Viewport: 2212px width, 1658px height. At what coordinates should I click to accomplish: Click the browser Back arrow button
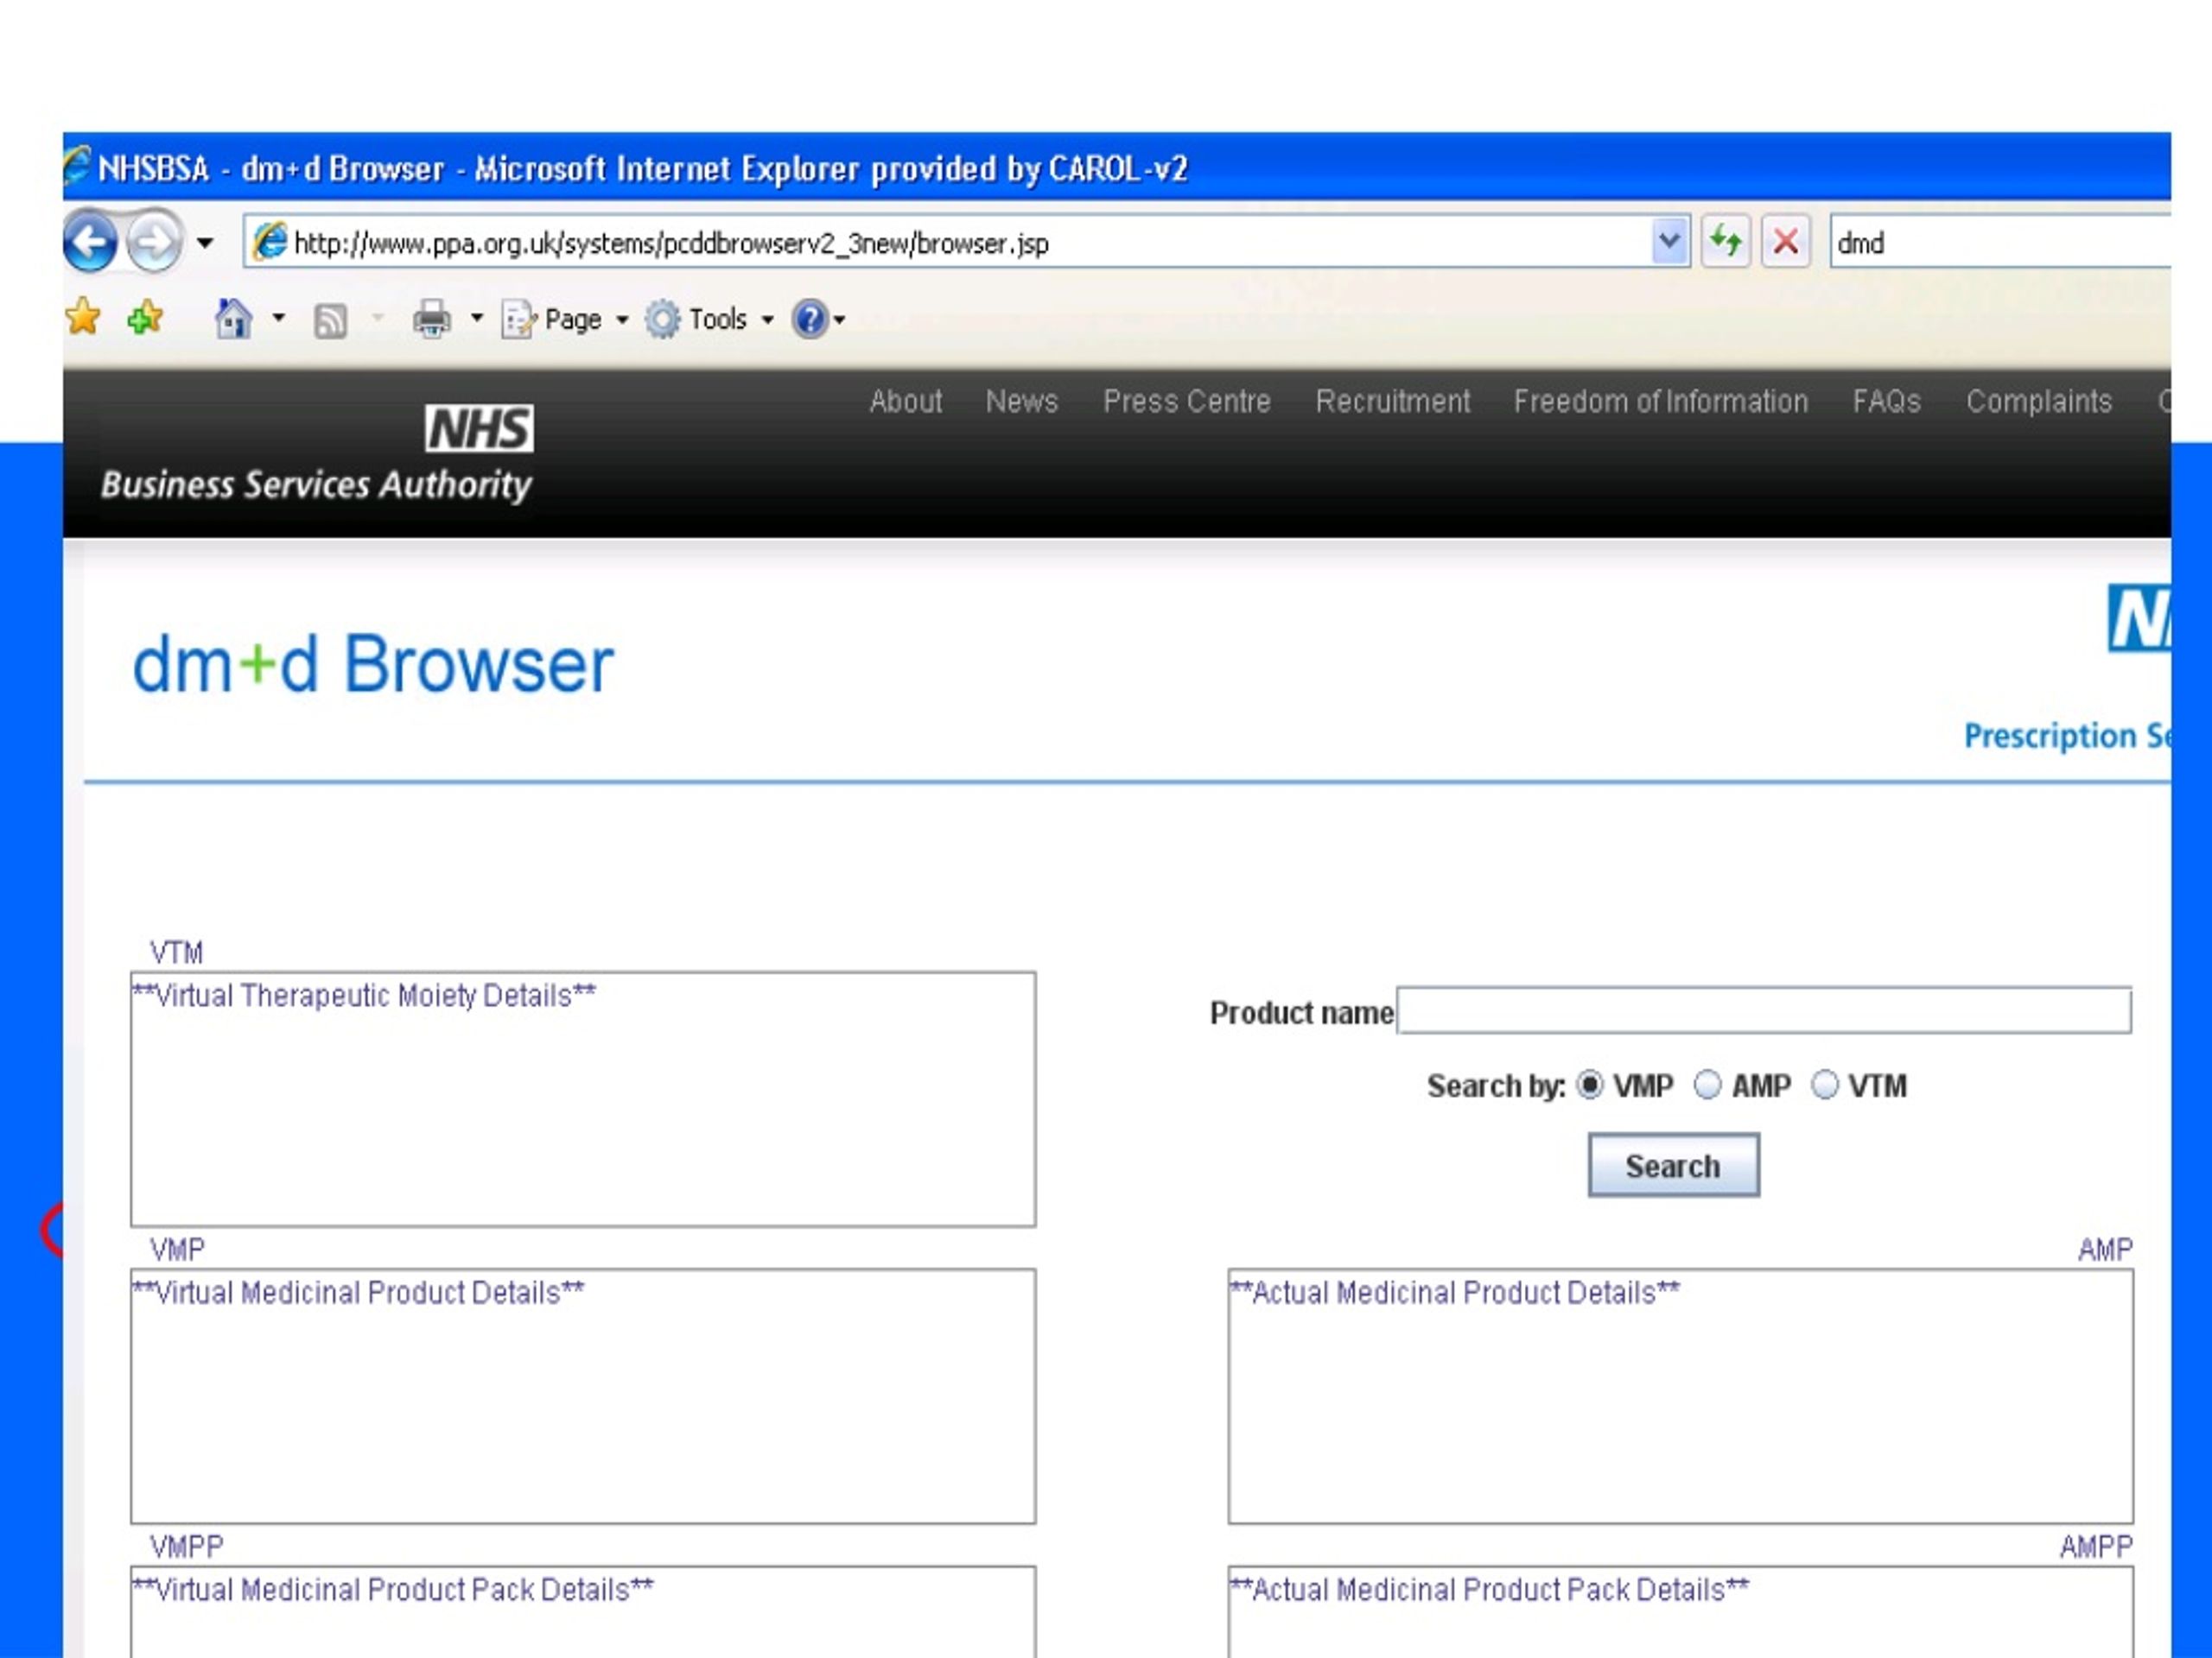coord(90,242)
